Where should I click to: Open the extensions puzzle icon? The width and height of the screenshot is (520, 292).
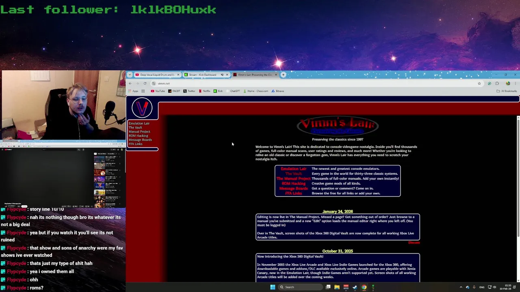click(x=497, y=84)
